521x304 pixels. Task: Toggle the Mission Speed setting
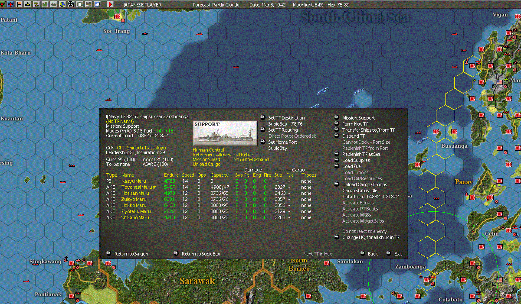pos(206,159)
